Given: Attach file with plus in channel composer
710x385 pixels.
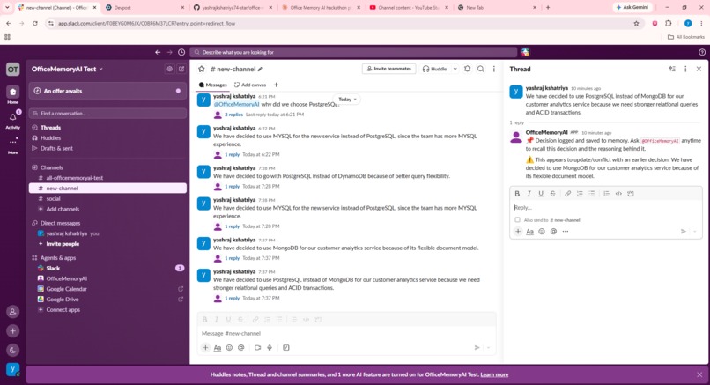Looking at the screenshot, I should pos(205,348).
